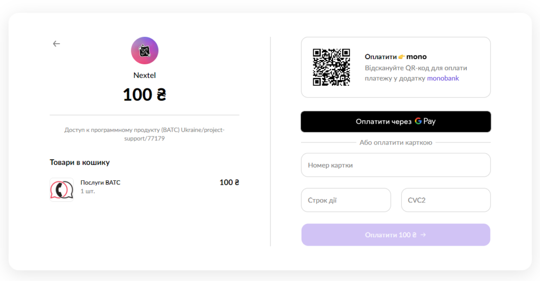Pay via the Google Pay button
540x281 pixels.
click(396, 121)
